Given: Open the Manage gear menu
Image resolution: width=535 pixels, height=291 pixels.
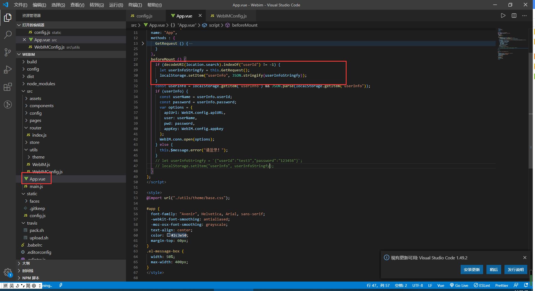Looking at the screenshot, I should 8,272.
